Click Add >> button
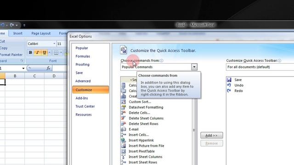The height and width of the screenshot is (165, 294). tap(211, 135)
